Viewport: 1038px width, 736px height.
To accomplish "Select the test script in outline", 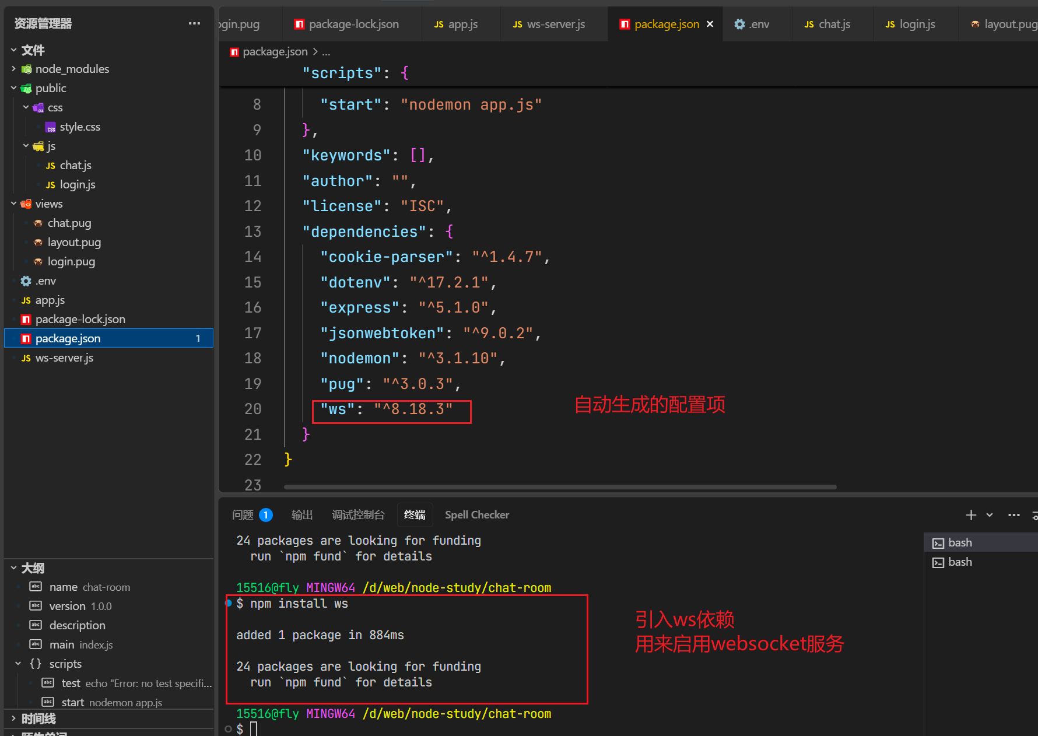I will (x=136, y=683).
